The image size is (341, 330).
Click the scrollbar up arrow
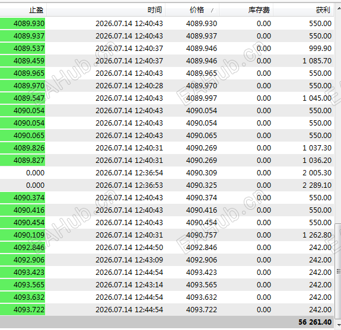click(339, 9)
